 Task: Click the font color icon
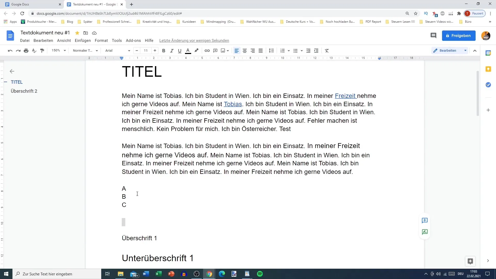pos(188,50)
